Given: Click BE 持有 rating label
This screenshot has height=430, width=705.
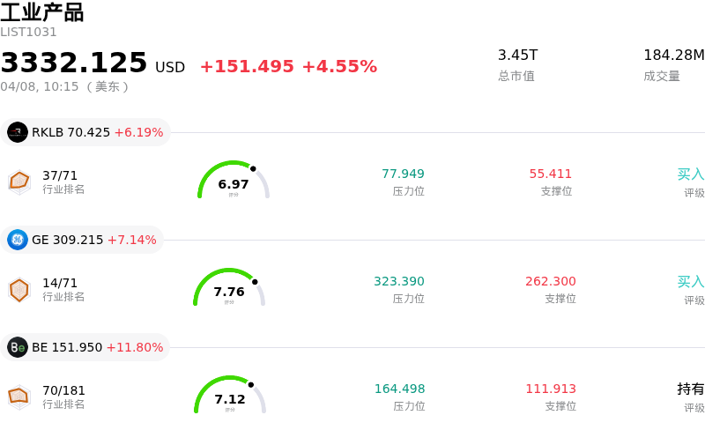Looking at the screenshot, I should [691, 389].
